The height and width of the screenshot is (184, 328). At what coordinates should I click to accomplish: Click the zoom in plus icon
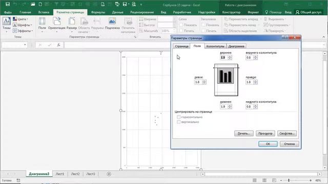[x=311, y=180]
